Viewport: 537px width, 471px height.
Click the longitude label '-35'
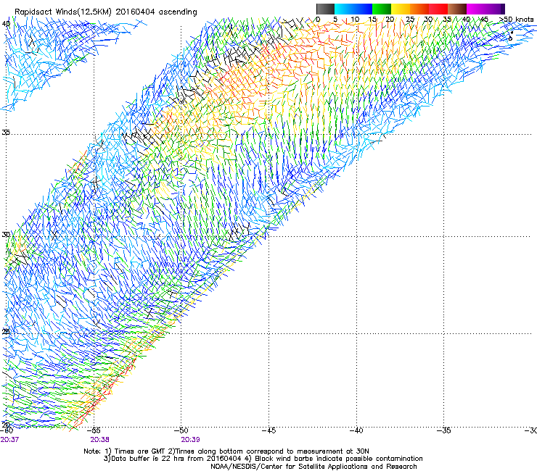click(x=444, y=430)
